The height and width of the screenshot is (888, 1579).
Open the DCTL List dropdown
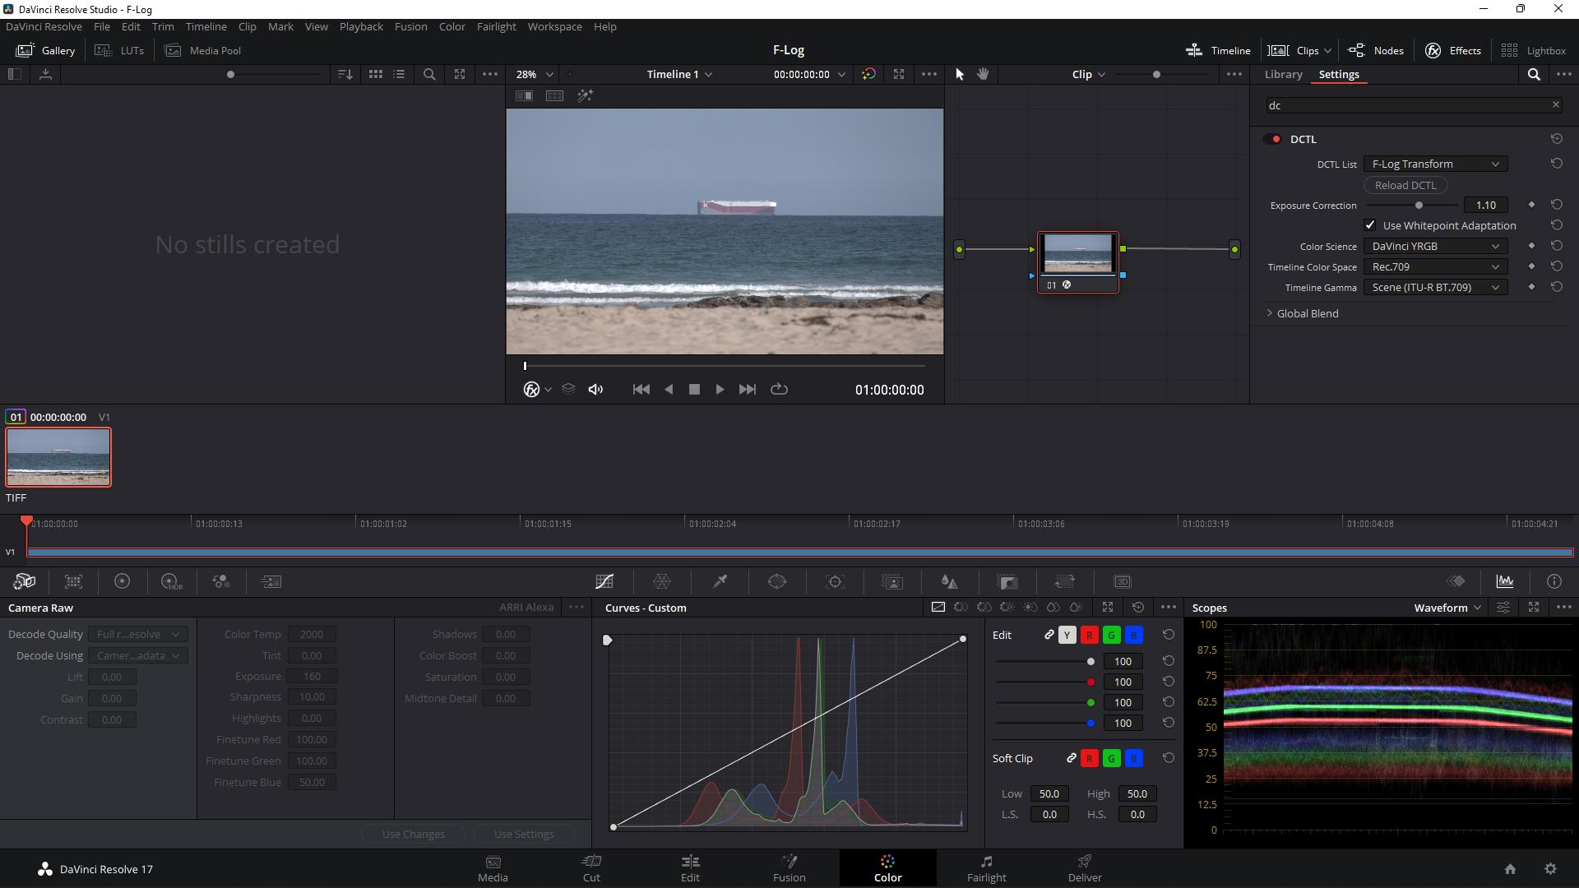(1435, 164)
